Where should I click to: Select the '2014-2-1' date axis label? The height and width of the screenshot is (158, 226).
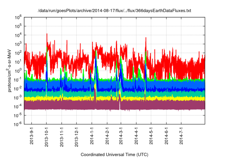coord(107,136)
